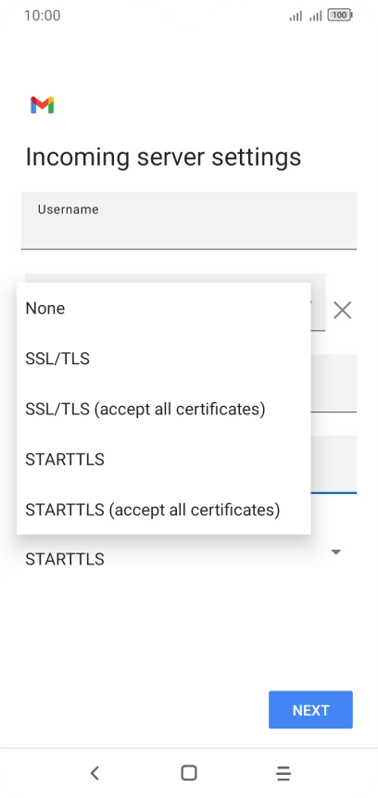Go back using the navigation back arrow
This screenshot has height=798, width=378.
94,773
